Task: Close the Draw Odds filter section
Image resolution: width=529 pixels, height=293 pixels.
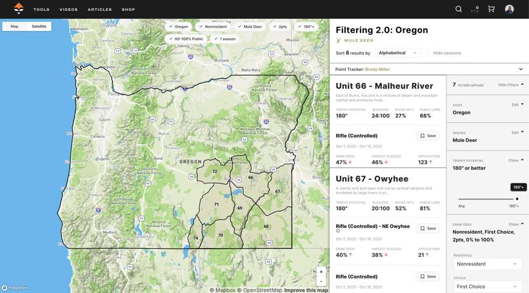Action: (x=516, y=224)
